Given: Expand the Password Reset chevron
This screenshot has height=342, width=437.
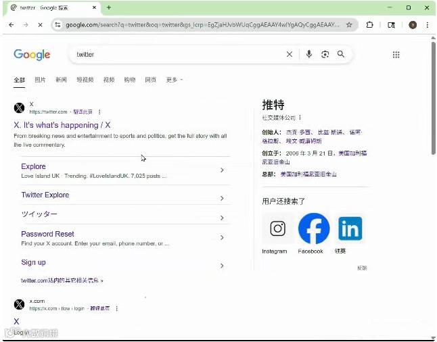Looking at the screenshot, I should point(222,237).
